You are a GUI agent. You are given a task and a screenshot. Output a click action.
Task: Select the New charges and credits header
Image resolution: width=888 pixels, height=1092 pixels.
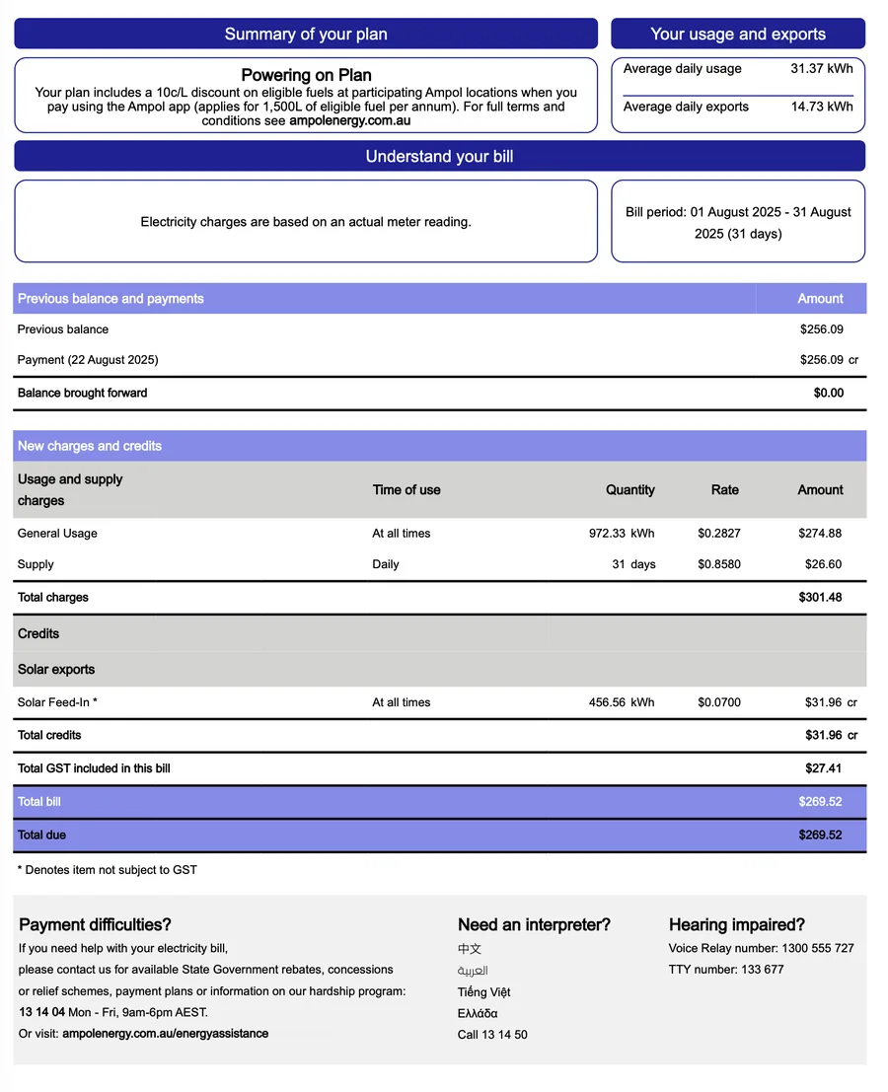point(90,447)
